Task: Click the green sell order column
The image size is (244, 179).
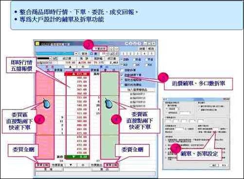Action: point(110,115)
